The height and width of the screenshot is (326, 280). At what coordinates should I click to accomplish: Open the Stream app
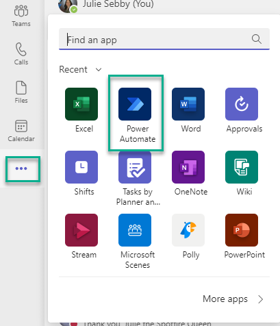point(81,230)
